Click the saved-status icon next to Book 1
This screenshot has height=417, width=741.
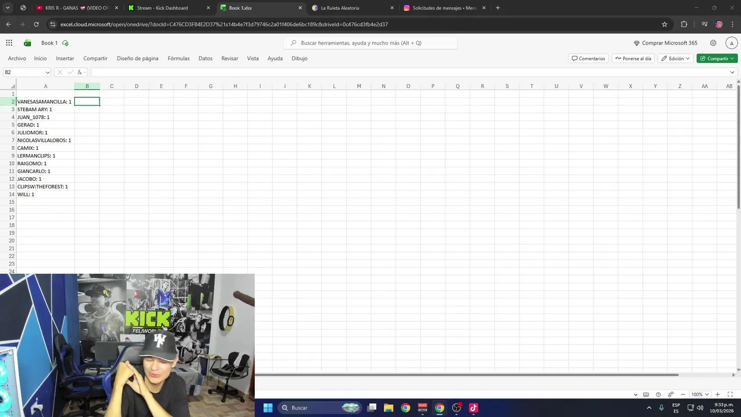[x=65, y=43]
